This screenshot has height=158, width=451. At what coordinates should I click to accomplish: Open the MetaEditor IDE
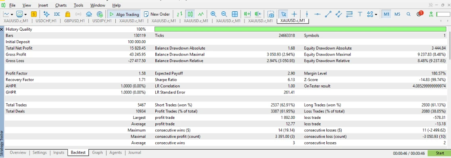point(57,14)
